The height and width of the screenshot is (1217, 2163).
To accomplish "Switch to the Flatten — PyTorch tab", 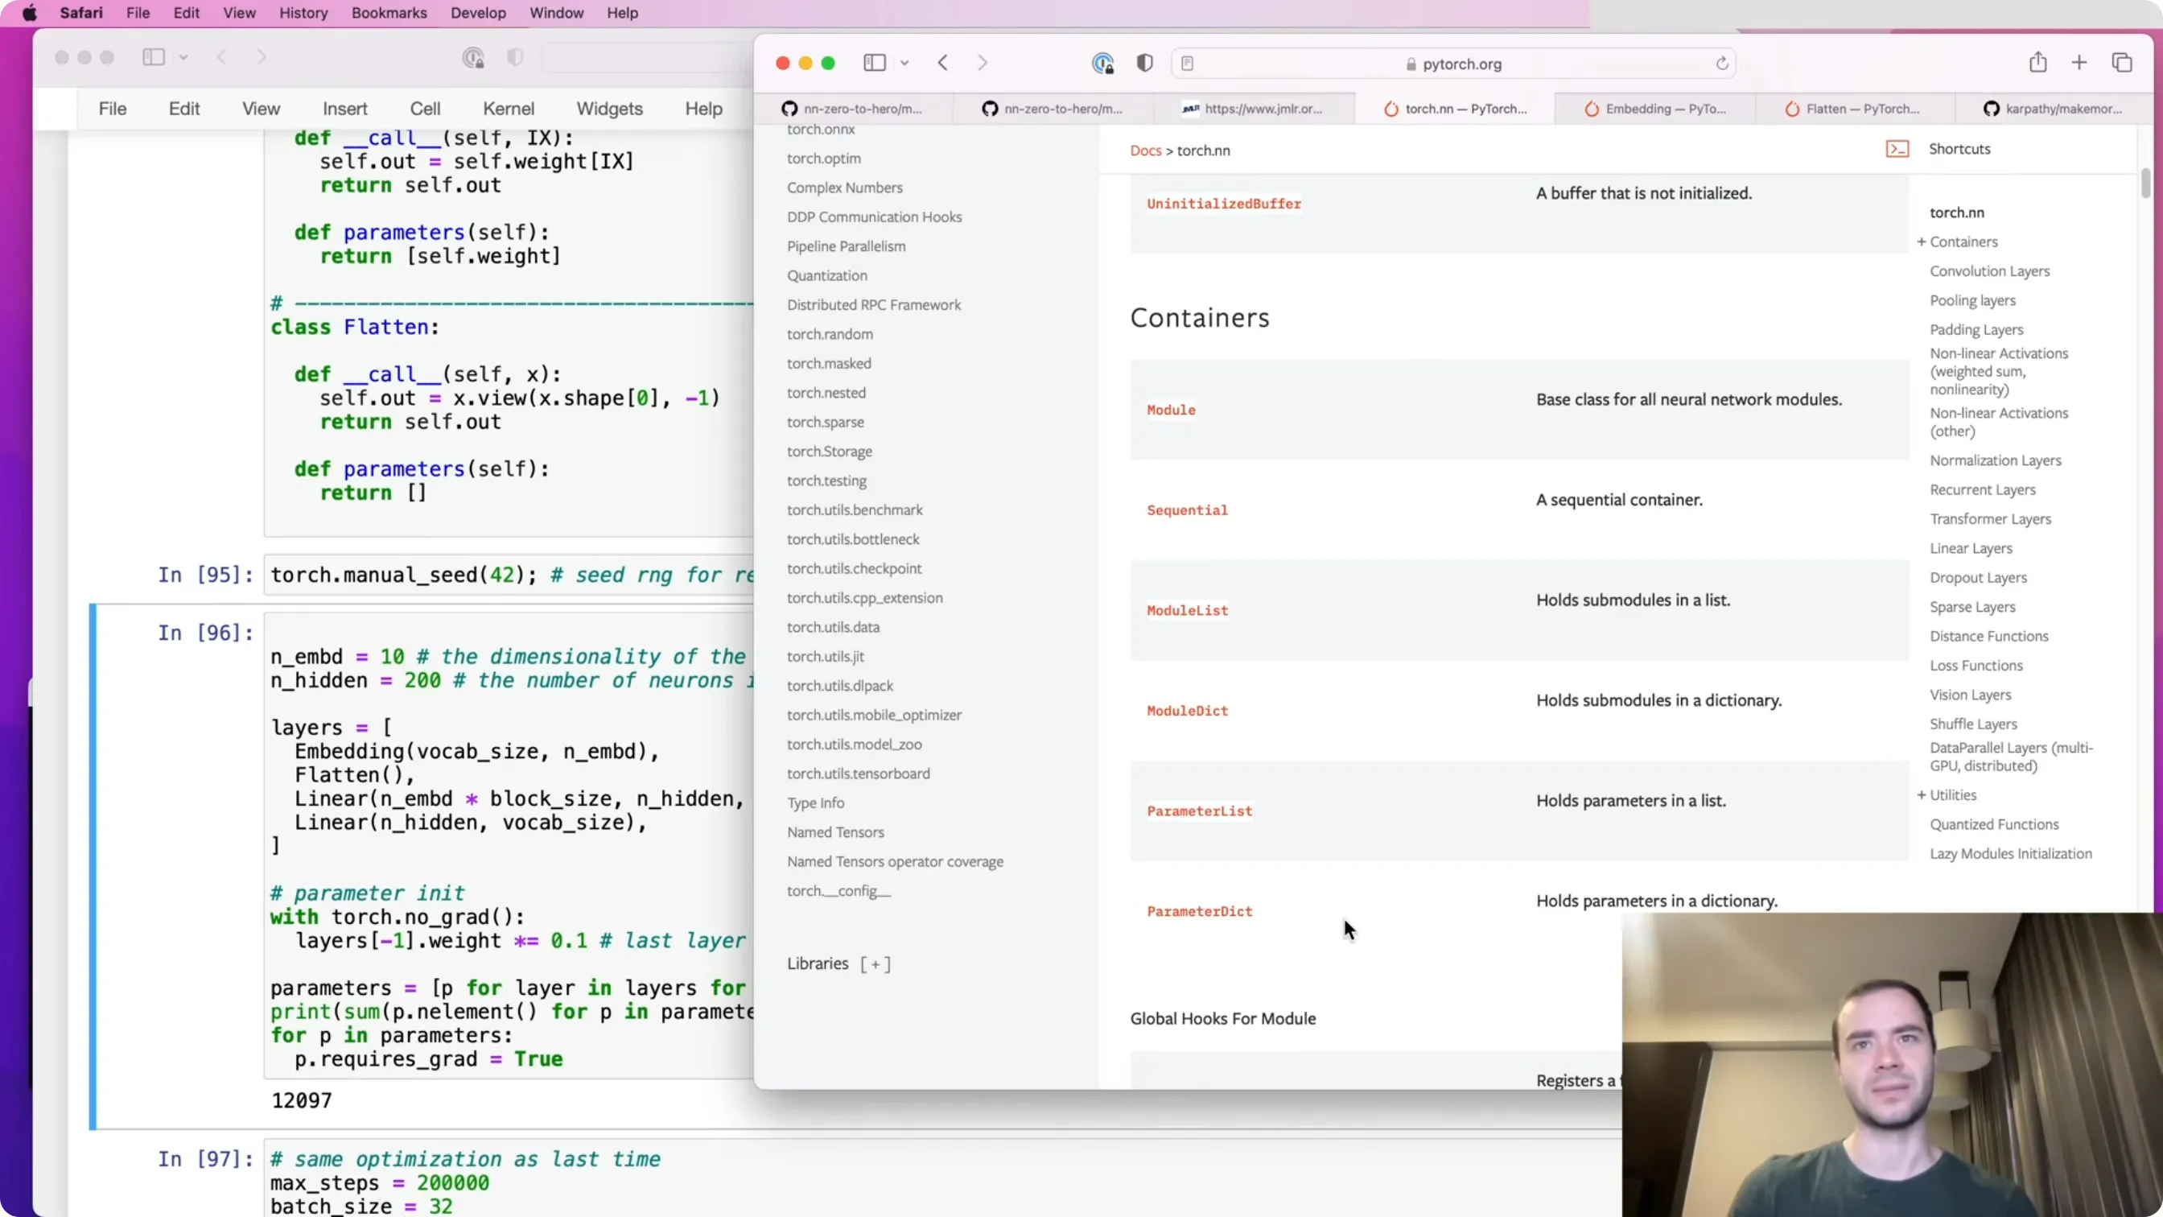I will point(1855,109).
